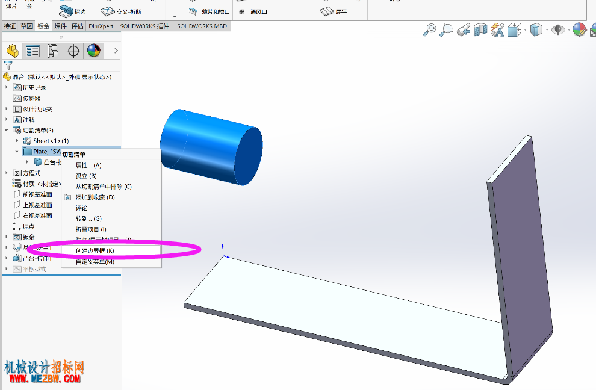Open the FeatureManager design tree tab
Image resolution: width=596 pixels, height=390 pixels.
pos(12,51)
